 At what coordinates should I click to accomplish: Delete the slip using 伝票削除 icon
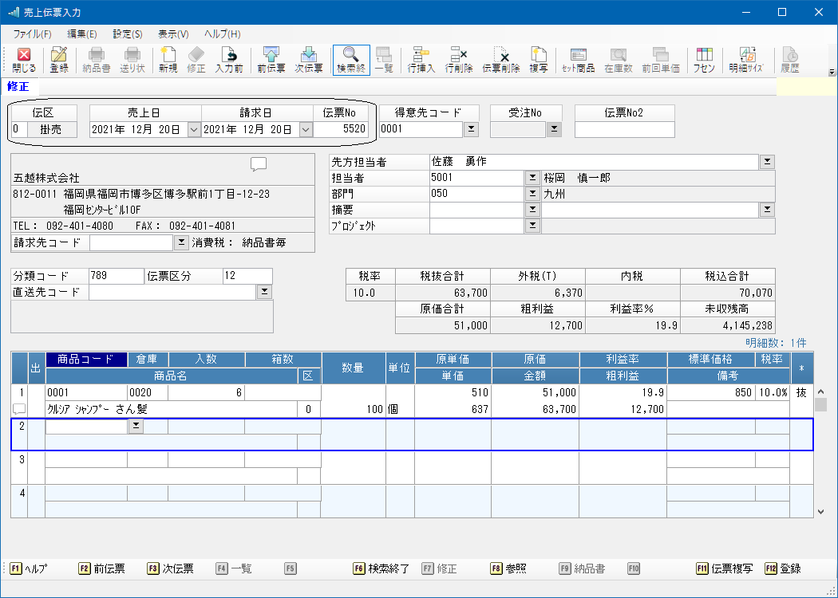pyautogui.click(x=501, y=60)
